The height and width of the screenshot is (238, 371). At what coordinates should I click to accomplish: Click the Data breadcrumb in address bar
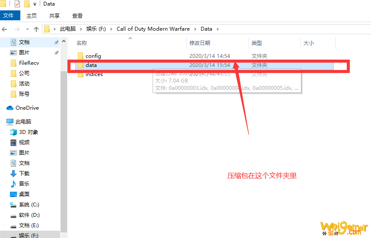pos(206,29)
